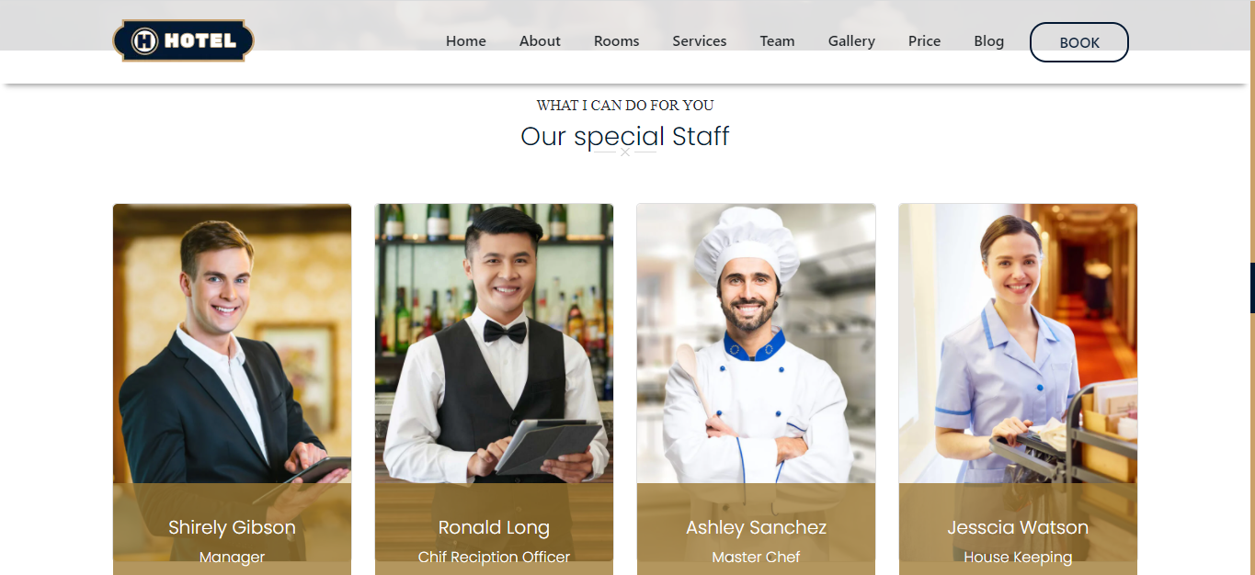Screen dimensions: 1255x575
Task: Jump to the Team section
Action: coord(777,41)
